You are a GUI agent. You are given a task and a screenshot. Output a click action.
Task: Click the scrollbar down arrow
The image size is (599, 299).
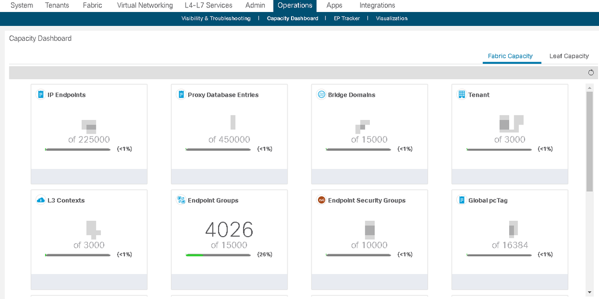(590, 292)
